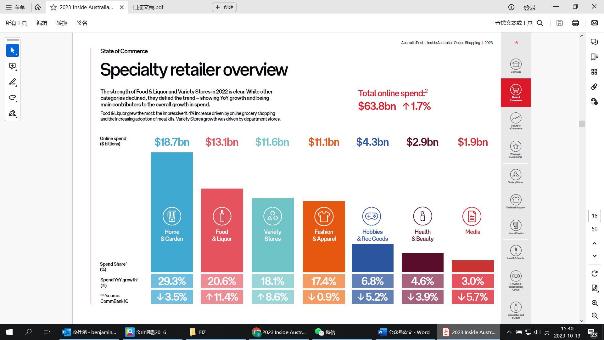Share the file by email
Viewport: 604px width, 340px height.
tap(595, 23)
